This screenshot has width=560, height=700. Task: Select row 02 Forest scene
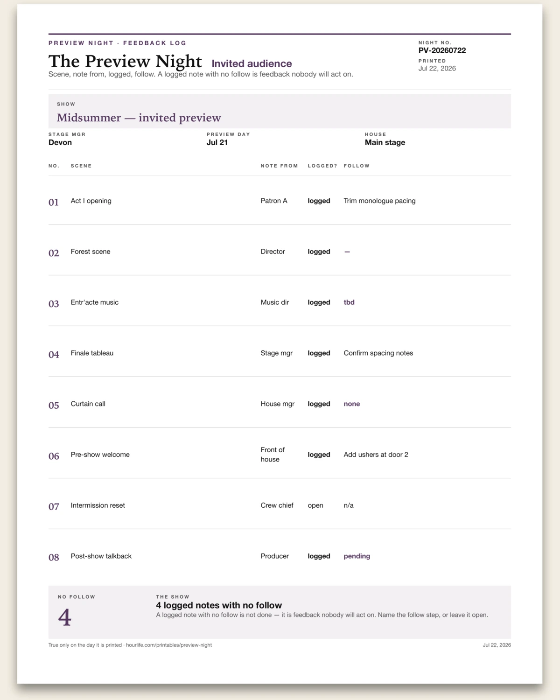[x=280, y=252]
